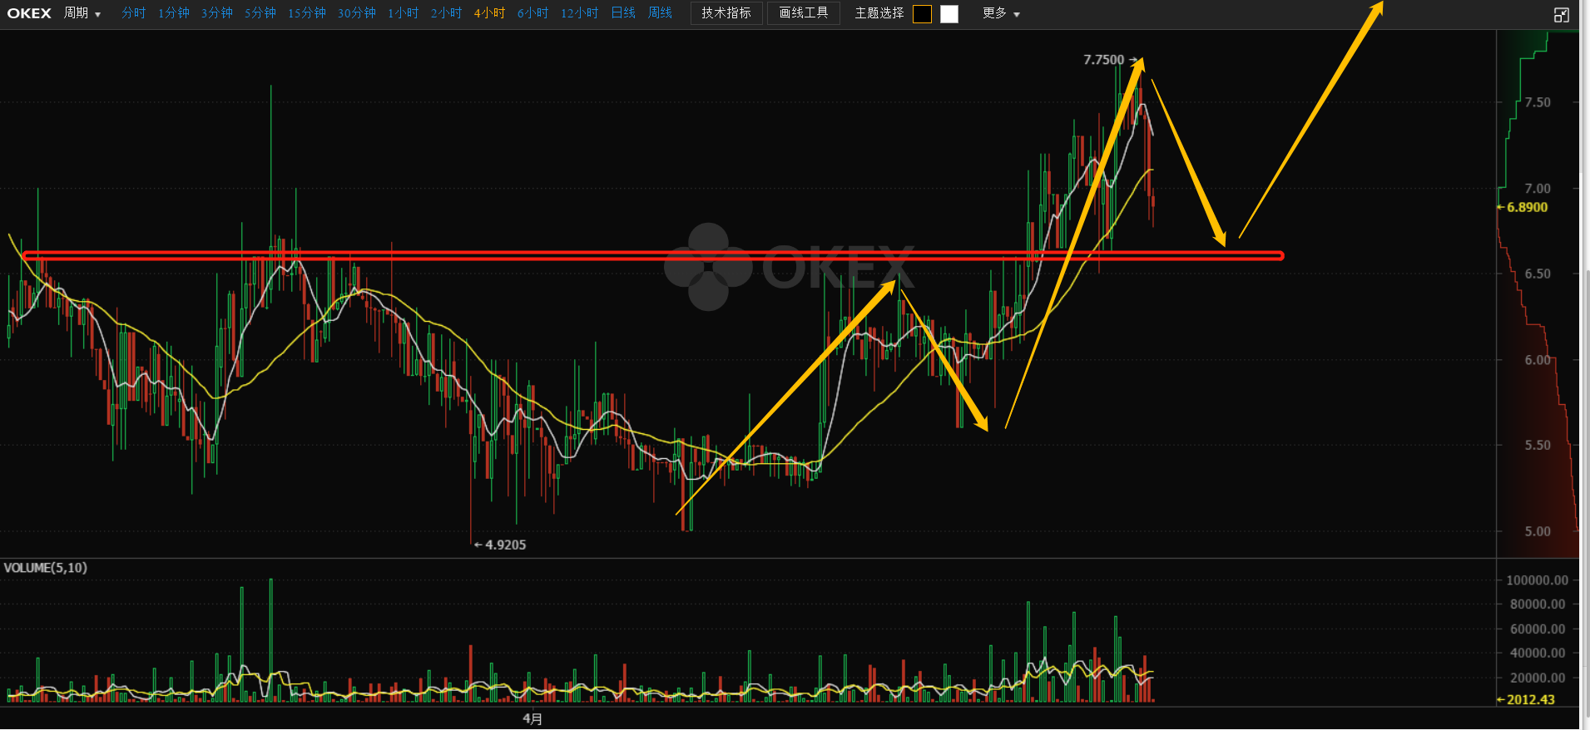Switch to the 12小时 interval
1590x730 pixels.
(x=579, y=13)
